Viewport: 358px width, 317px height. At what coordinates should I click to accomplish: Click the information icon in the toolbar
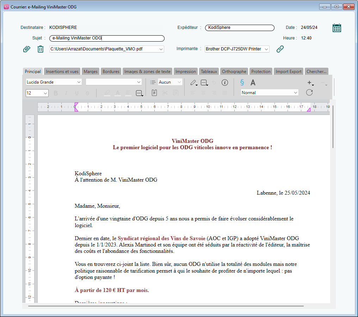[224, 83]
